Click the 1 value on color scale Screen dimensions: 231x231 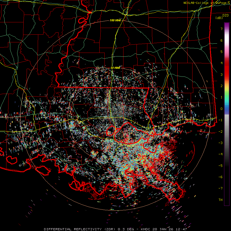tap(222, 97)
